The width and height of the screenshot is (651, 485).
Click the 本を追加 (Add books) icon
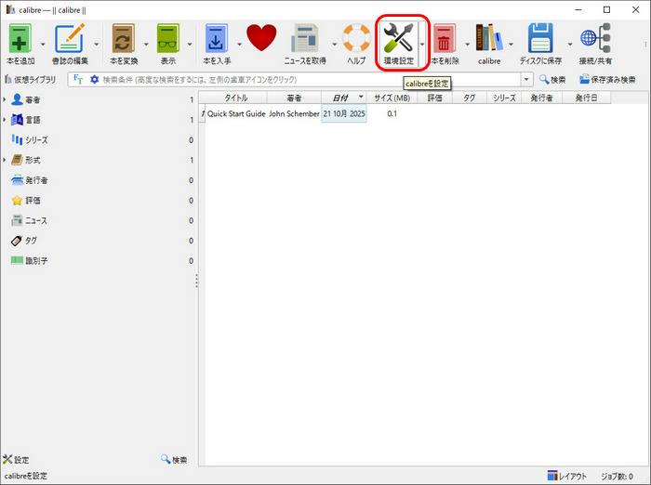19,39
